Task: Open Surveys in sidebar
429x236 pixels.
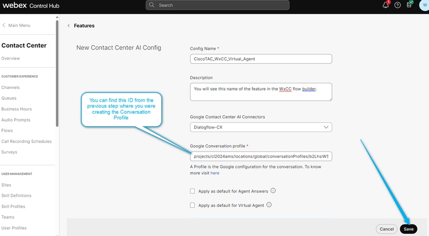Action: pos(9,152)
